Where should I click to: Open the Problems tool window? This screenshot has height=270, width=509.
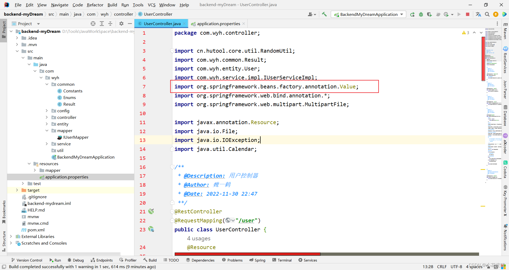[x=232, y=260]
